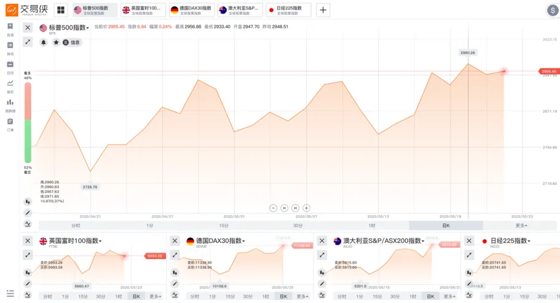The image size is (560, 303).
Task: Switch to the 英国富时100 top tab
Action: point(143,10)
